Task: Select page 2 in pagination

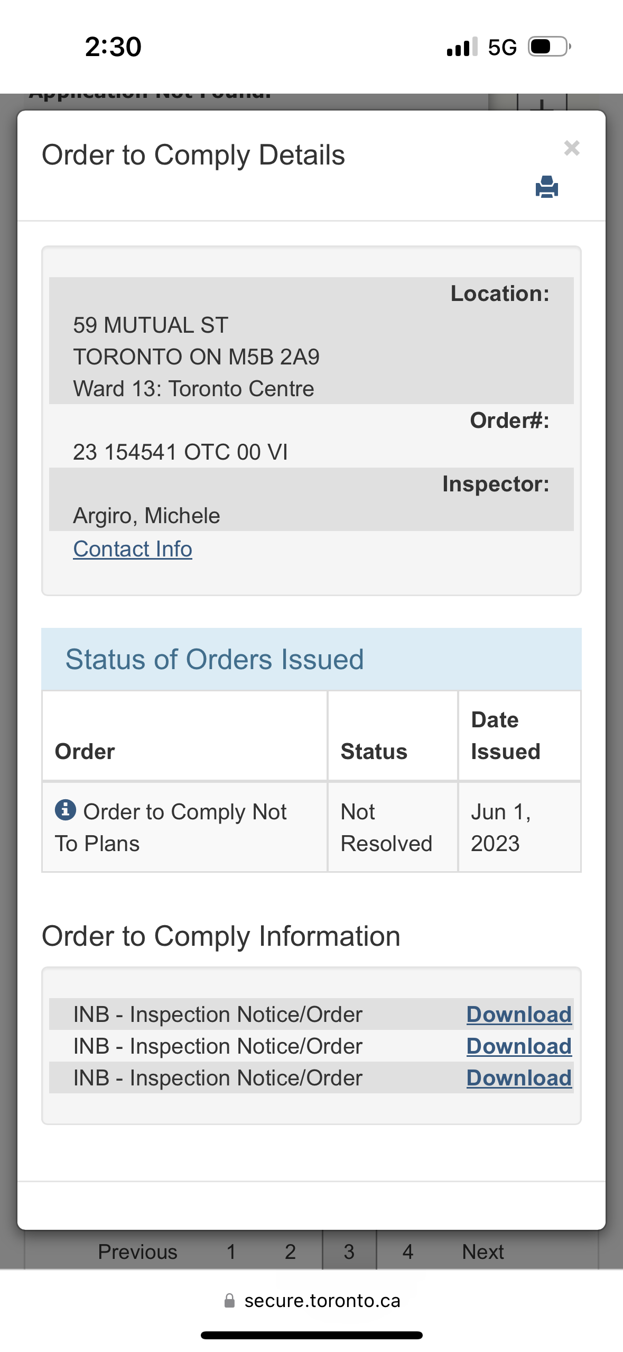Action: click(x=290, y=1251)
